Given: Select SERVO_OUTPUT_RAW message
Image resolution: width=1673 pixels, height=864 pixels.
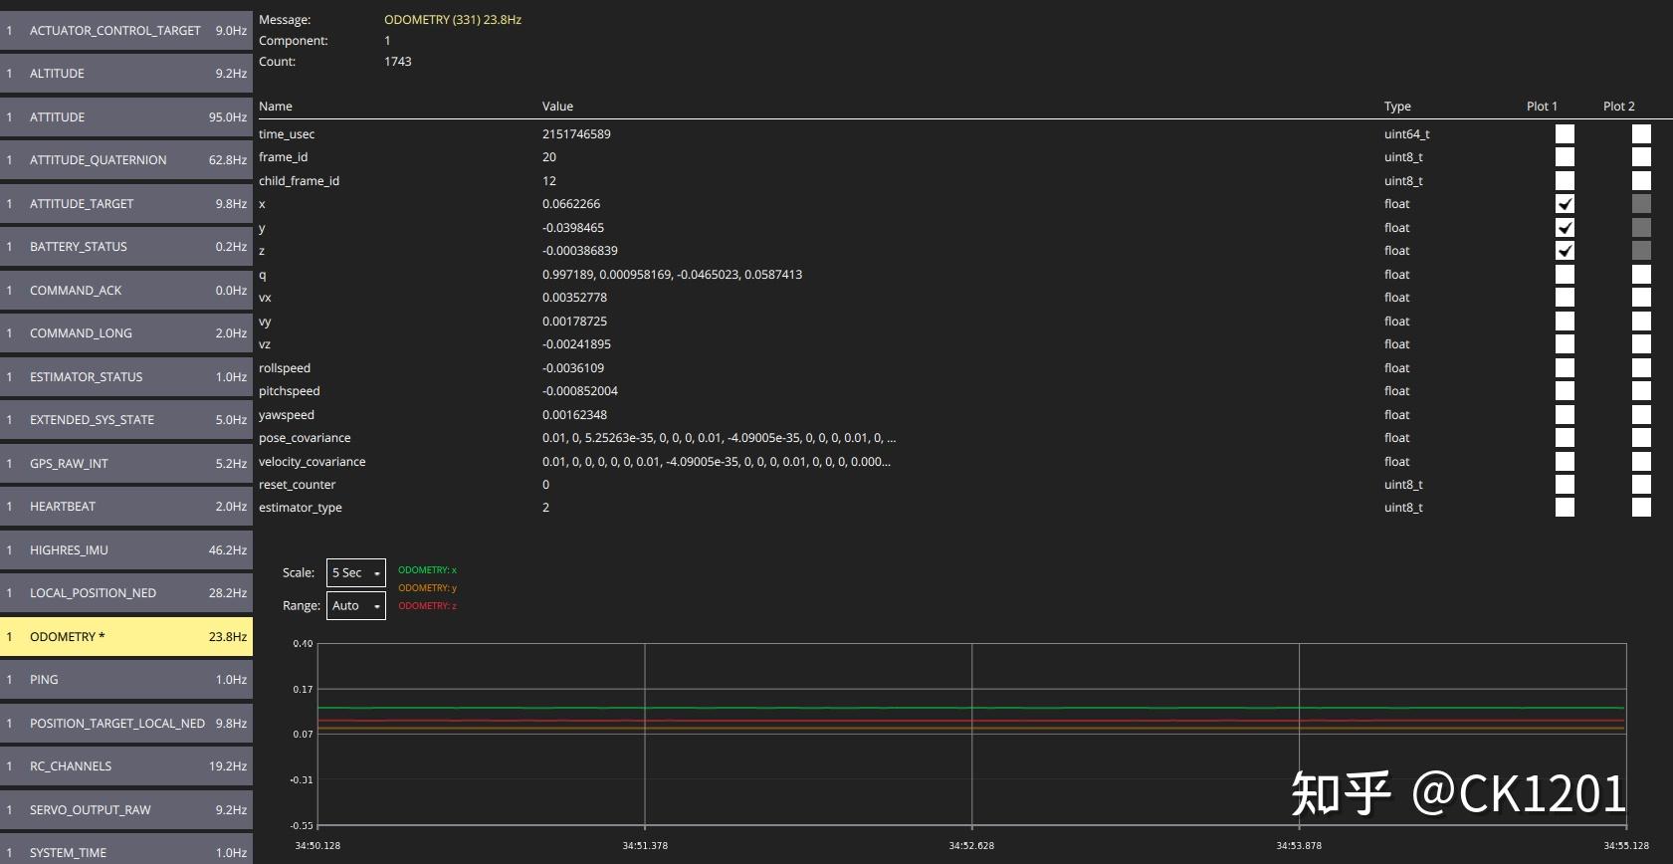Looking at the screenshot, I should coord(126,810).
